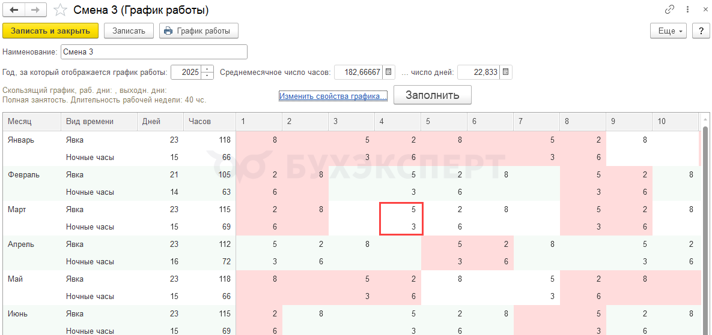
Task: Click April 'Явка' cell for day 3
Action: coord(351,245)
